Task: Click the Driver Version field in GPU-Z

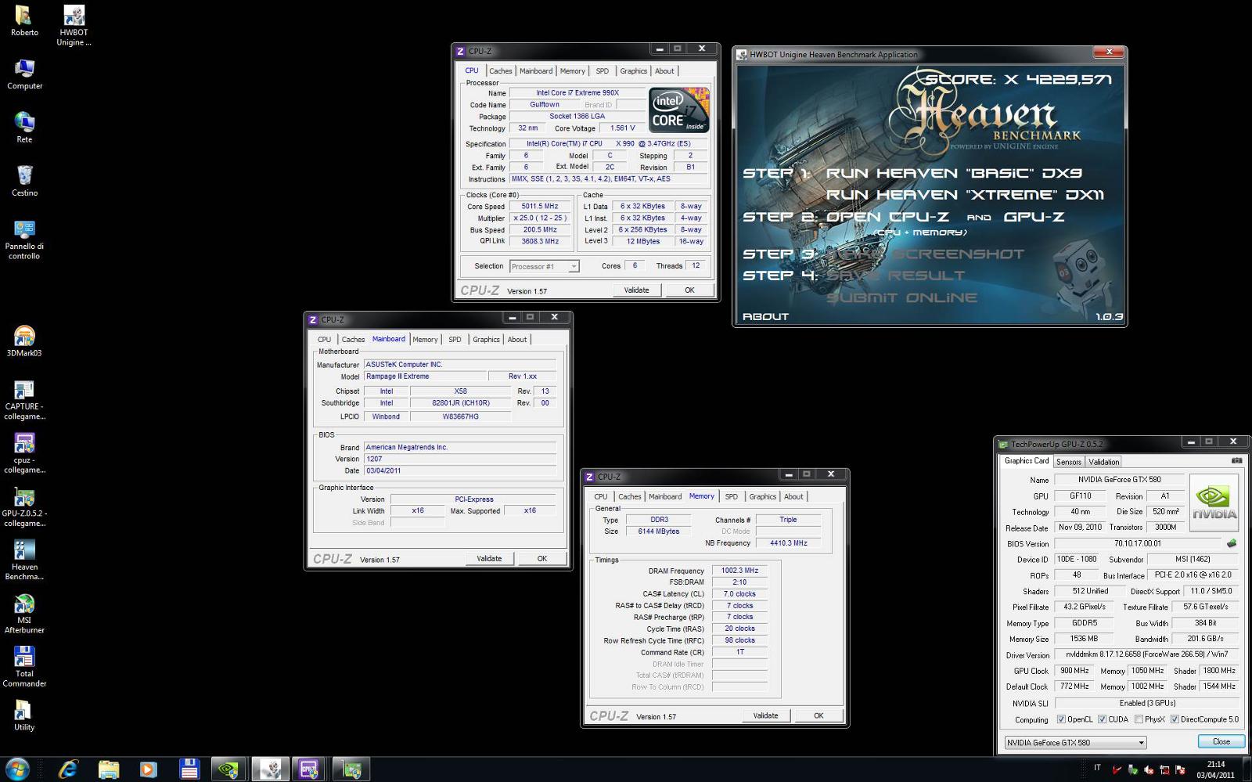Action: tap(1147, 654)
